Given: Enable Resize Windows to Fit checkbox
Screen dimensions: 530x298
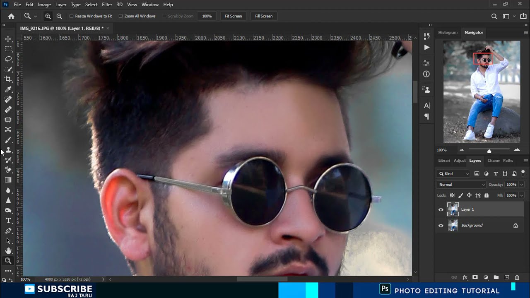Looking at the screenshot, I should (x=71, y=16).
